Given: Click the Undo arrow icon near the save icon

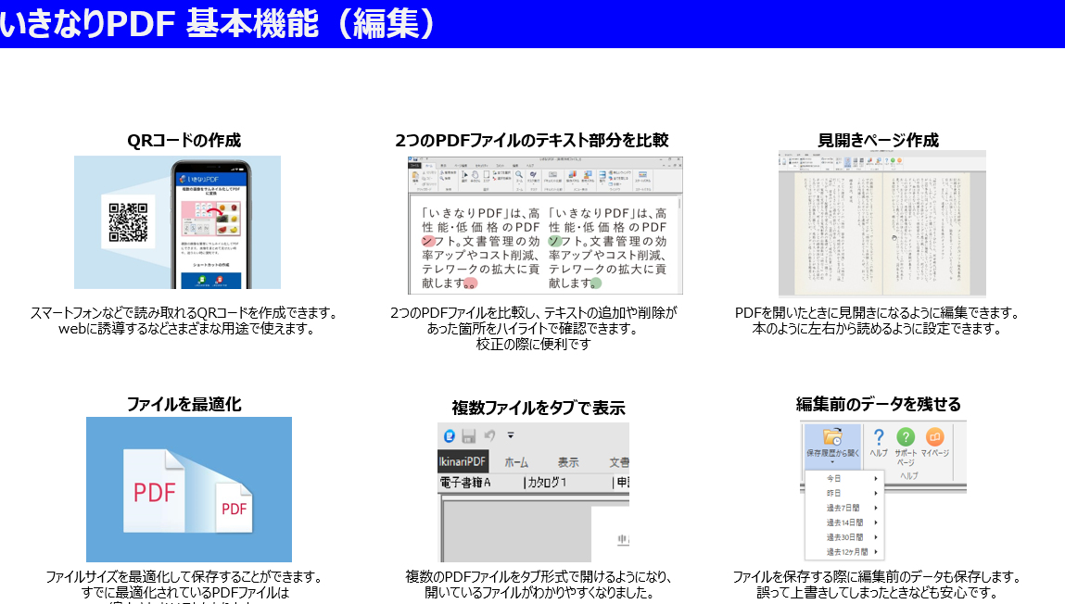Looking at the screenshot, I should tap(489, 437).
